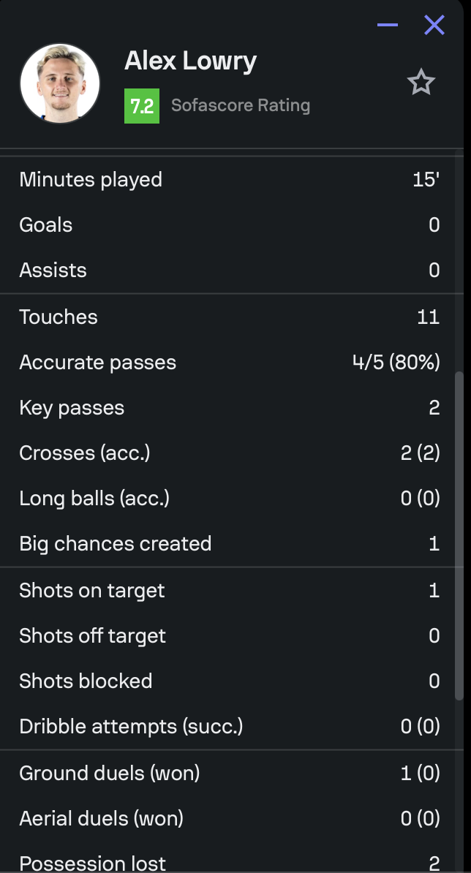471x873 pixels.
Task: Select the Goals stat row
Action: coord(230,225)
